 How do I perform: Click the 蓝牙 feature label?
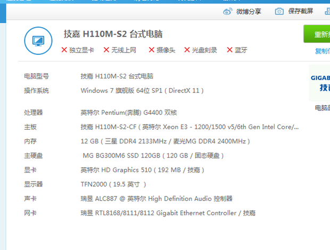pyautogui.click(x=241, y=50)
